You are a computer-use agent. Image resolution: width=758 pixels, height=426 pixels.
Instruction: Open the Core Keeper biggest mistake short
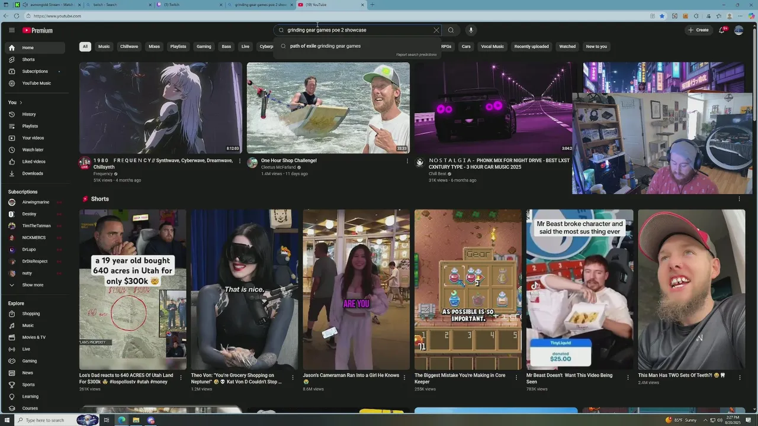(468, 290)
